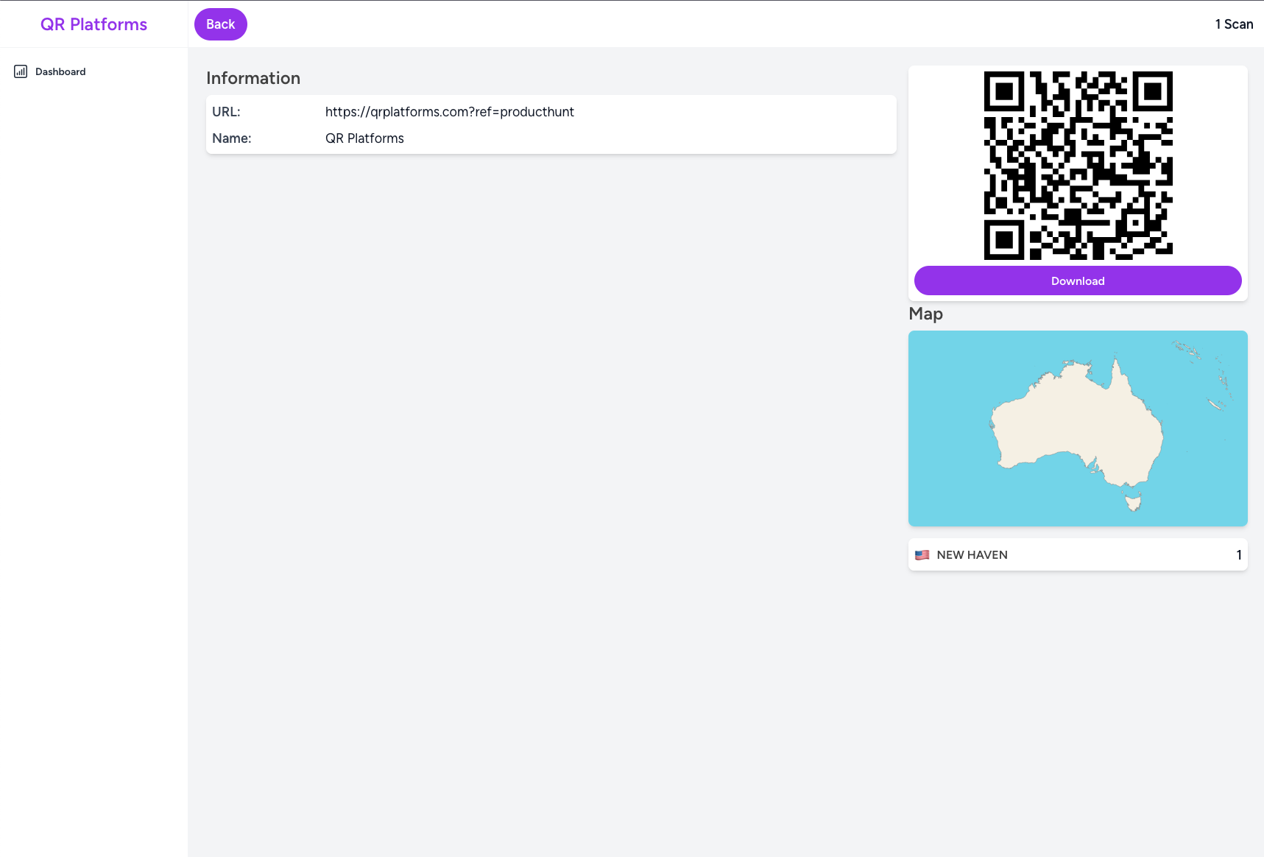Click the Name: label
This screenshot has width=1264, height=857.
point(231,138)
